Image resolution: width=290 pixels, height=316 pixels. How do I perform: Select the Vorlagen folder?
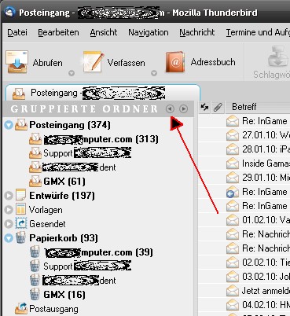point(46,210)
